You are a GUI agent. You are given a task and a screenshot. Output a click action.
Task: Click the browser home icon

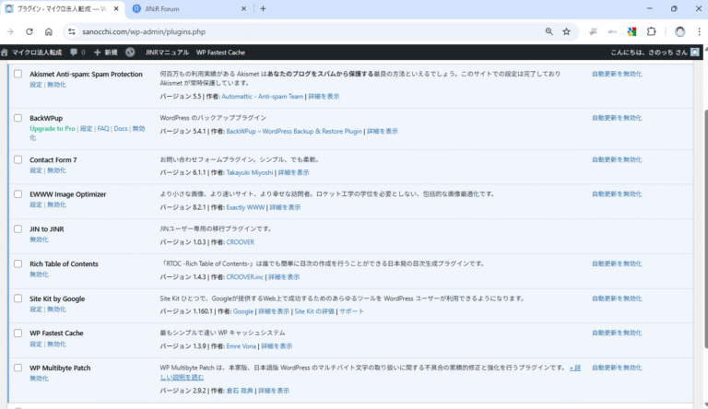coord(48,31)
